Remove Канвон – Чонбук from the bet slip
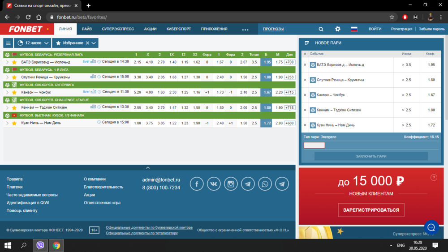The width and height of the screenshot is (448, 252). pos(305,95)
